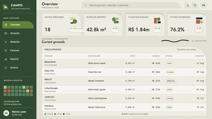Click the Materials link icon
Viewport: 212px width, 119px height.
(6, 42)
